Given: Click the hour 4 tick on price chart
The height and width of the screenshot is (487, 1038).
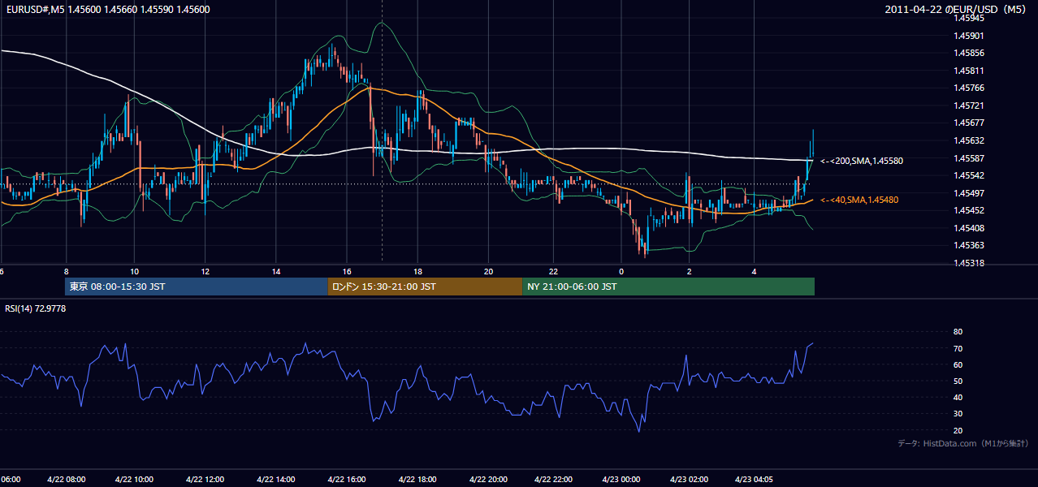Looking at the screenshot, I should (x=755, y=271).
